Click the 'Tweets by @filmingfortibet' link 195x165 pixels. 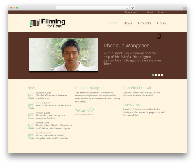tap(84, 115)
